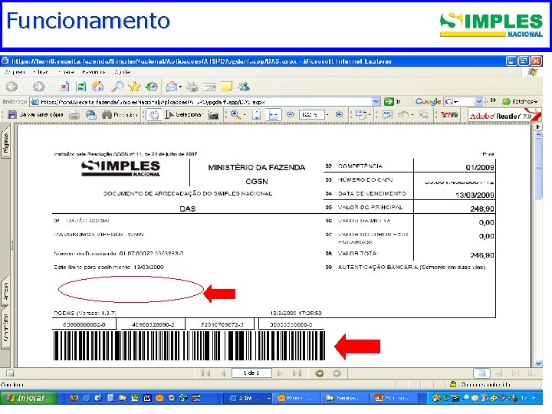Viewport: 552px width, 414px height.
Task: Click the IE Forward button
Action: tap(39, 86)
